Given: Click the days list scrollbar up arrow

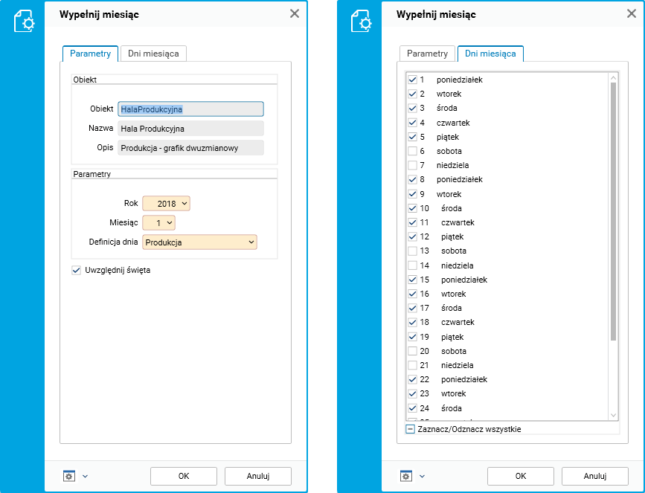Looking at the screenshot, I should pos(613,78).
